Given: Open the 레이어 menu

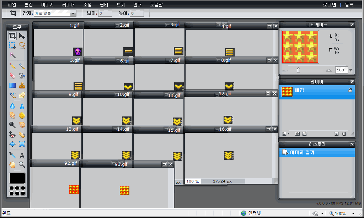Looking at the screenshot, I should [68, 5].
